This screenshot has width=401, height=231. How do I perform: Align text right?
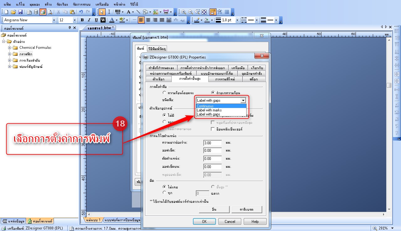click(155, 20)
